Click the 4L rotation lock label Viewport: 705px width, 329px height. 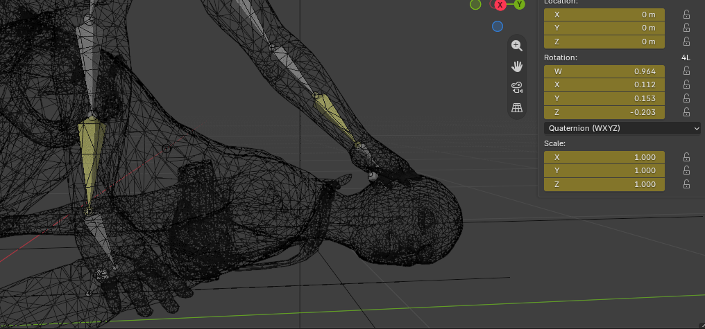[686, 57]
